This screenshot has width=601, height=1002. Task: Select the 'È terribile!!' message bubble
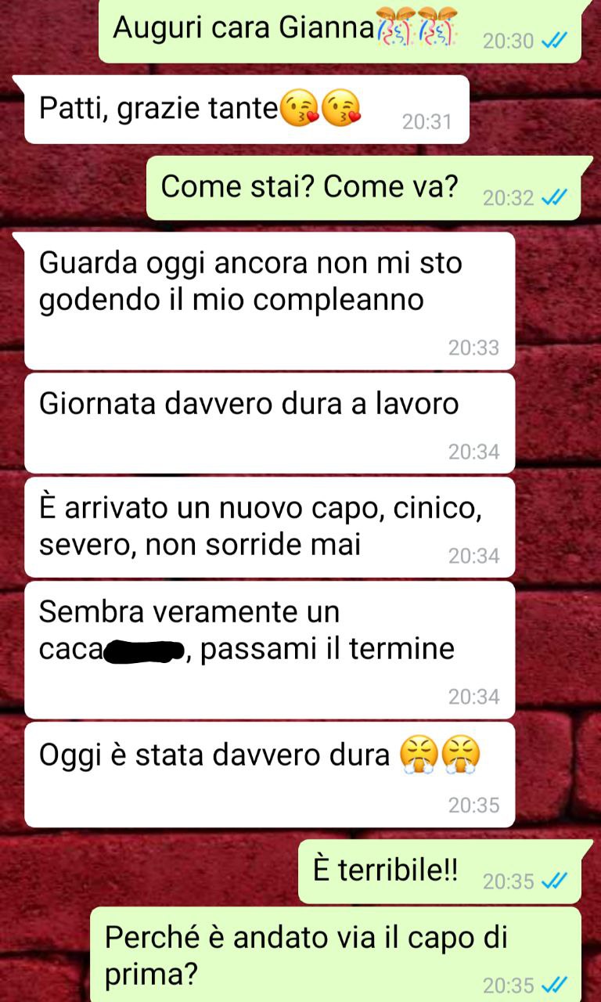pyautogui.click(x=440, y=871)
